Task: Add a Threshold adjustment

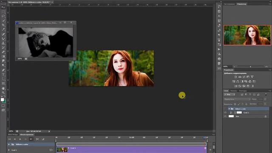Action: (x=244, y=86)
